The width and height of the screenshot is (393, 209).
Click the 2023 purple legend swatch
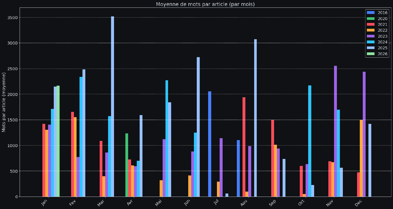(x=371, y=36)
